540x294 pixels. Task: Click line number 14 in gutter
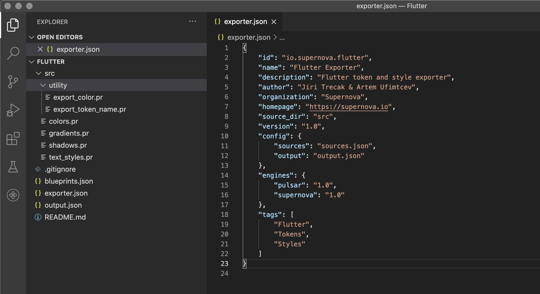tap(224, 175)
